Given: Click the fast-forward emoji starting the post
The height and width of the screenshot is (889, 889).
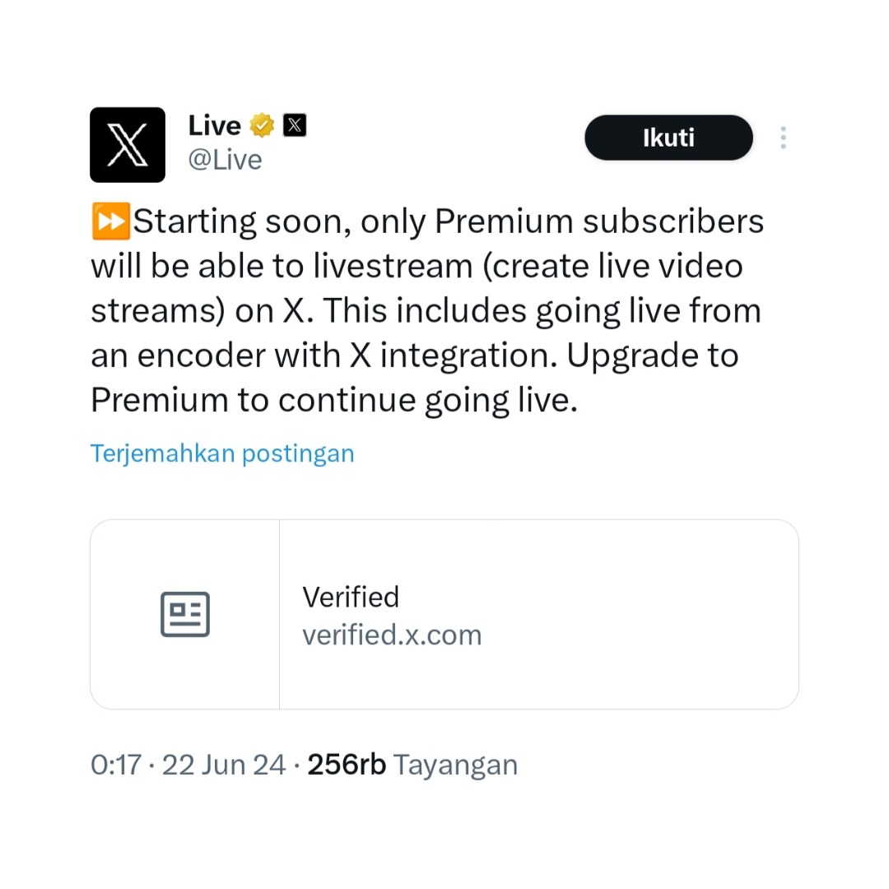Looking at the screenshot, I should [x=109, y=222].
